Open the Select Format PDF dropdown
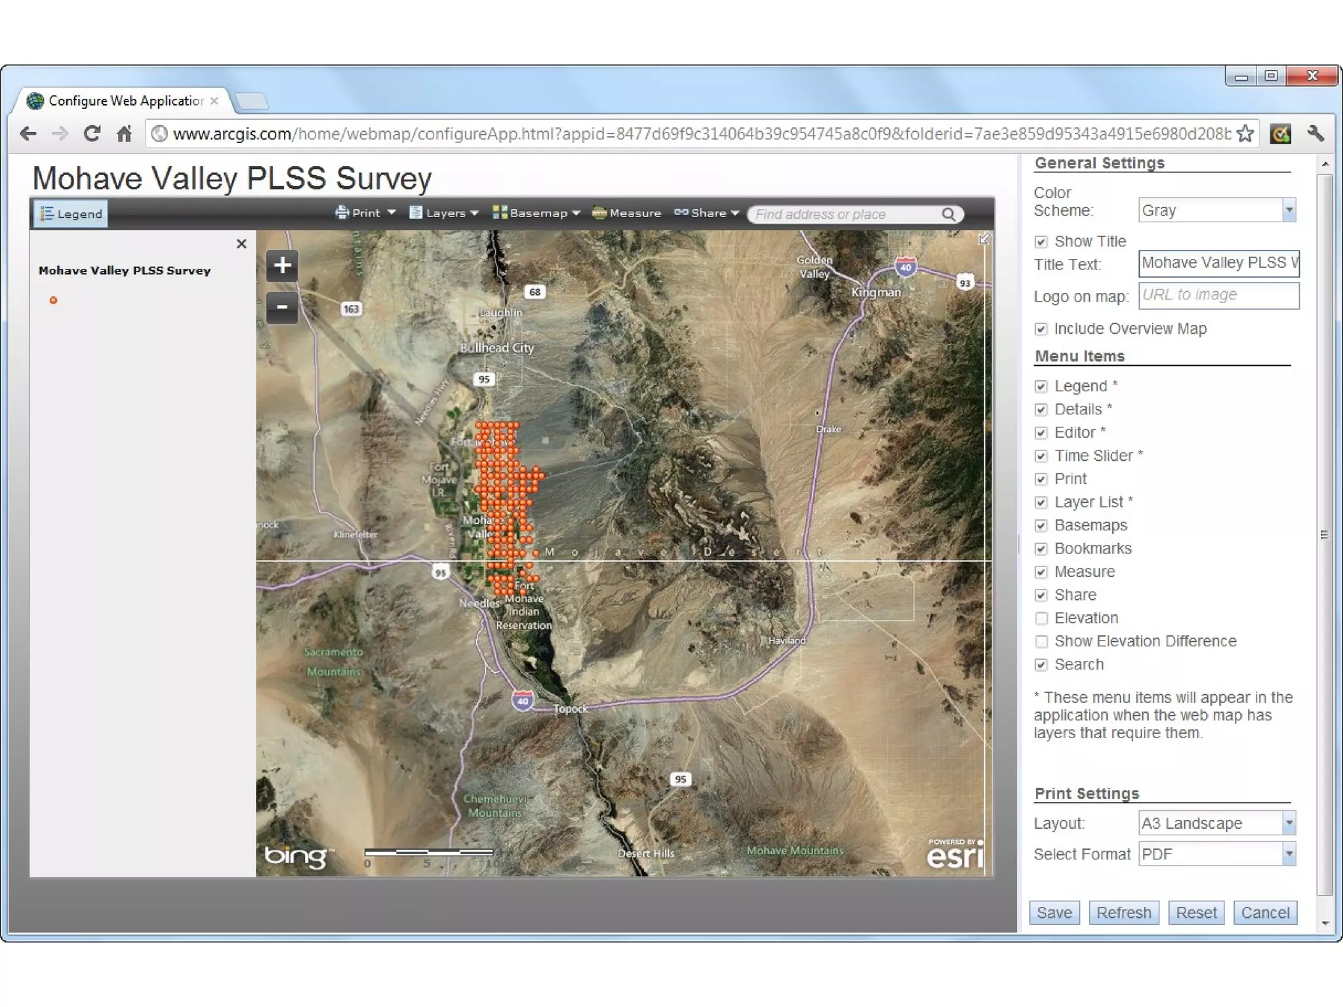 (1289, 854)
